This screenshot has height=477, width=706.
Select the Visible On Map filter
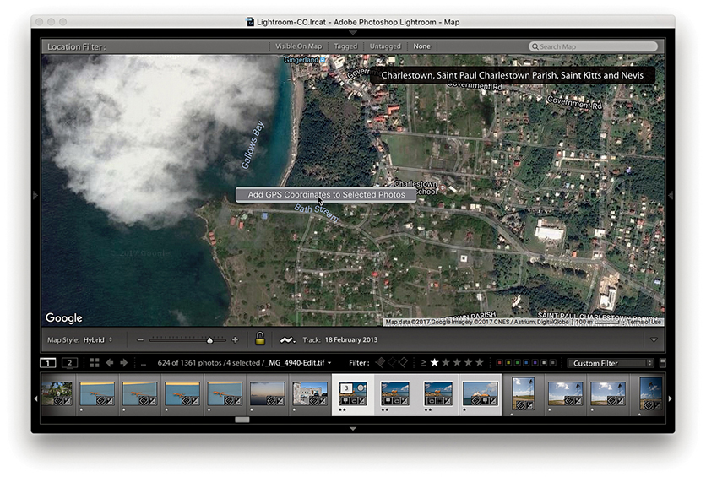coord(299,46)
